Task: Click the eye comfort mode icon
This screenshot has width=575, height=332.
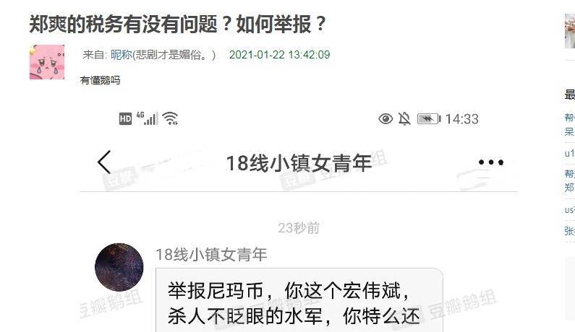Action: click(x=386, y=118)
